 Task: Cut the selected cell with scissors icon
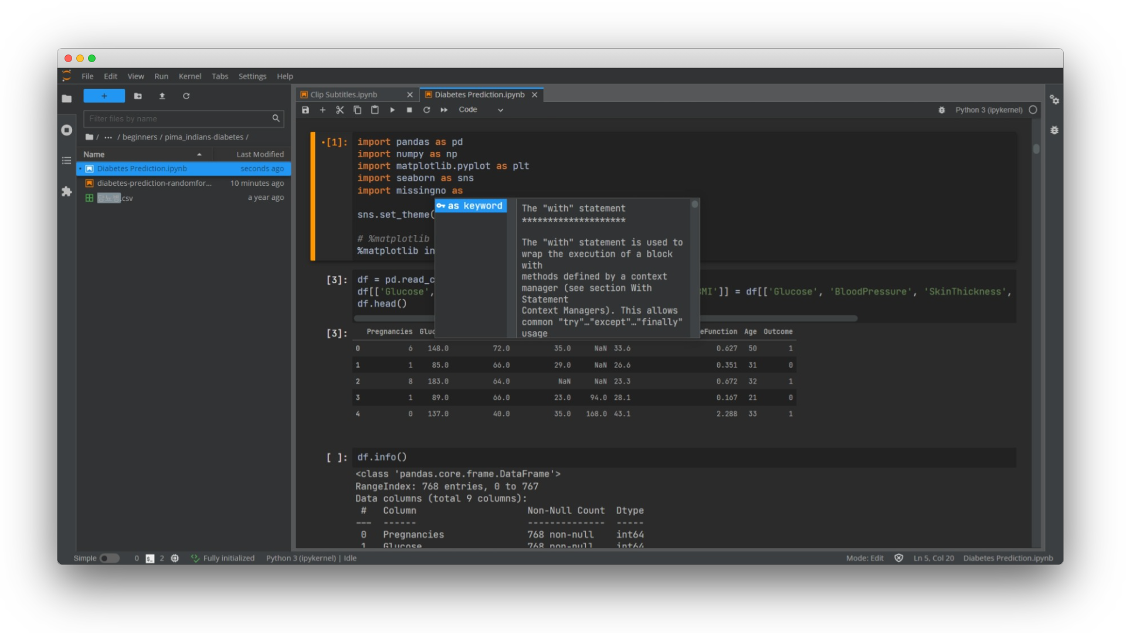(x=340, y=110)
